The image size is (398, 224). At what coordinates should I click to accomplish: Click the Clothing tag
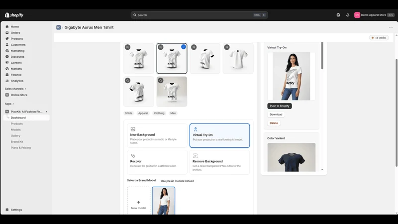click(x=159, y=113)
